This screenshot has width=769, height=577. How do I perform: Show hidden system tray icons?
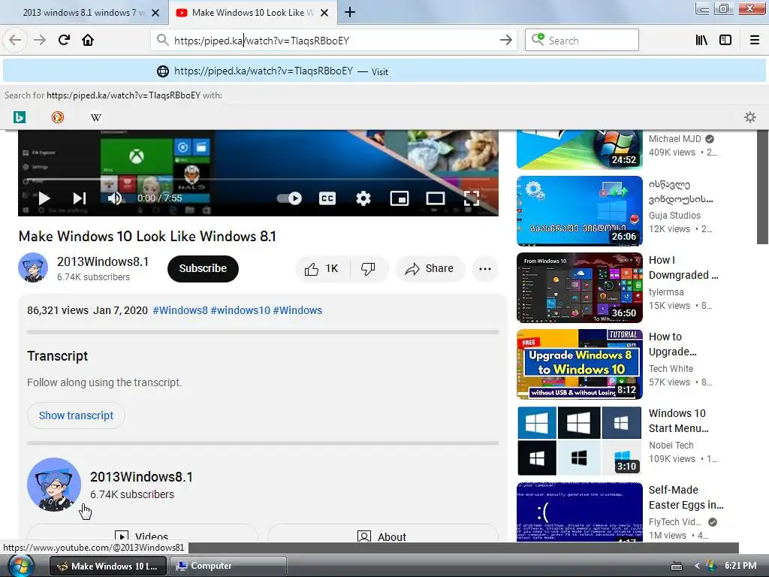697,566
